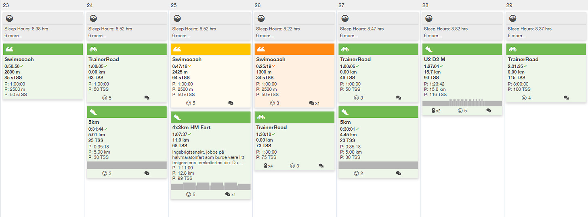This screenshot has width=588, height=217.
Task: Click bike icon on day 26 TrainerRoad
Action: click(261, 117)
